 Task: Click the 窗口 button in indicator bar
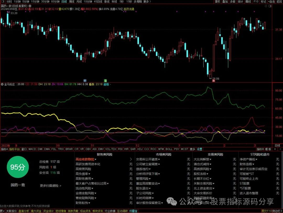point(24,149)
